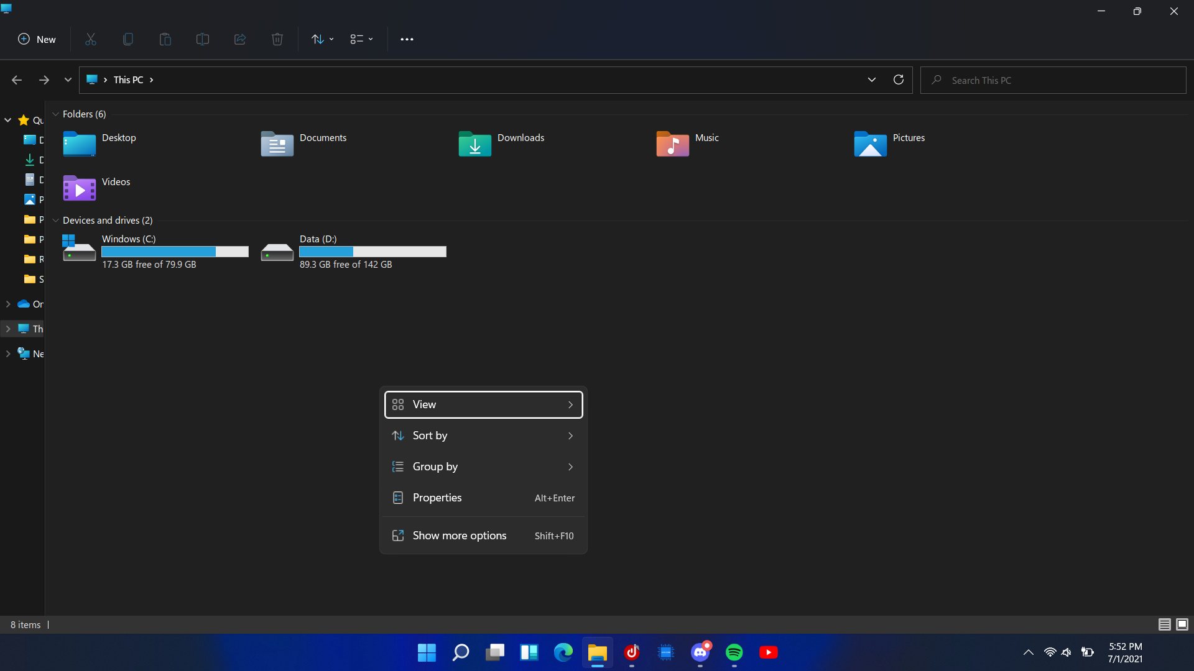Collapse the Quick access tree node

[7, 120]
